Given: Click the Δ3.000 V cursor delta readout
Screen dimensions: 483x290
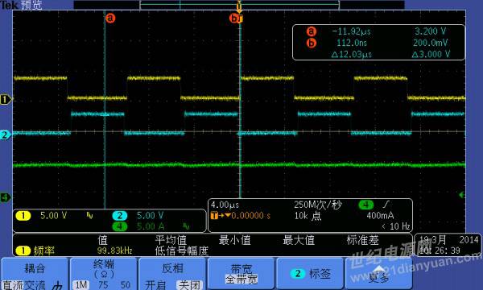Looking at the screenshot, I should (x=431, y=54).
